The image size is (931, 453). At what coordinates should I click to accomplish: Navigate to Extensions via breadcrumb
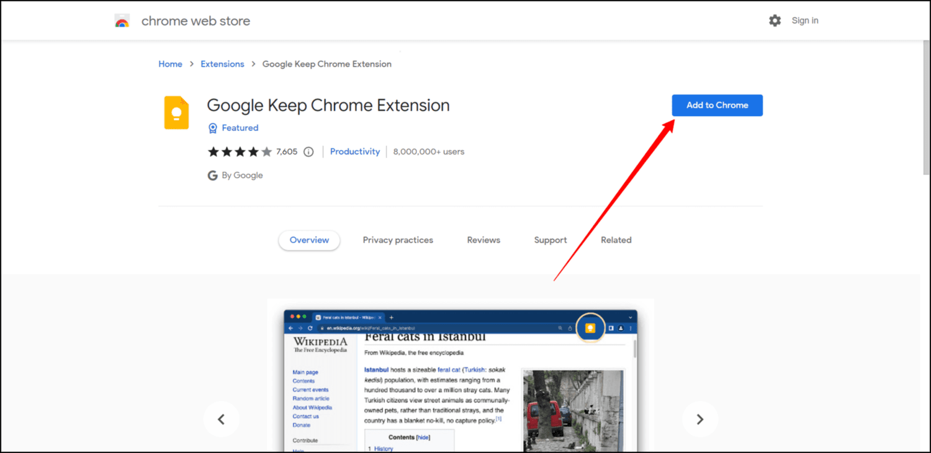click(222, 63)
